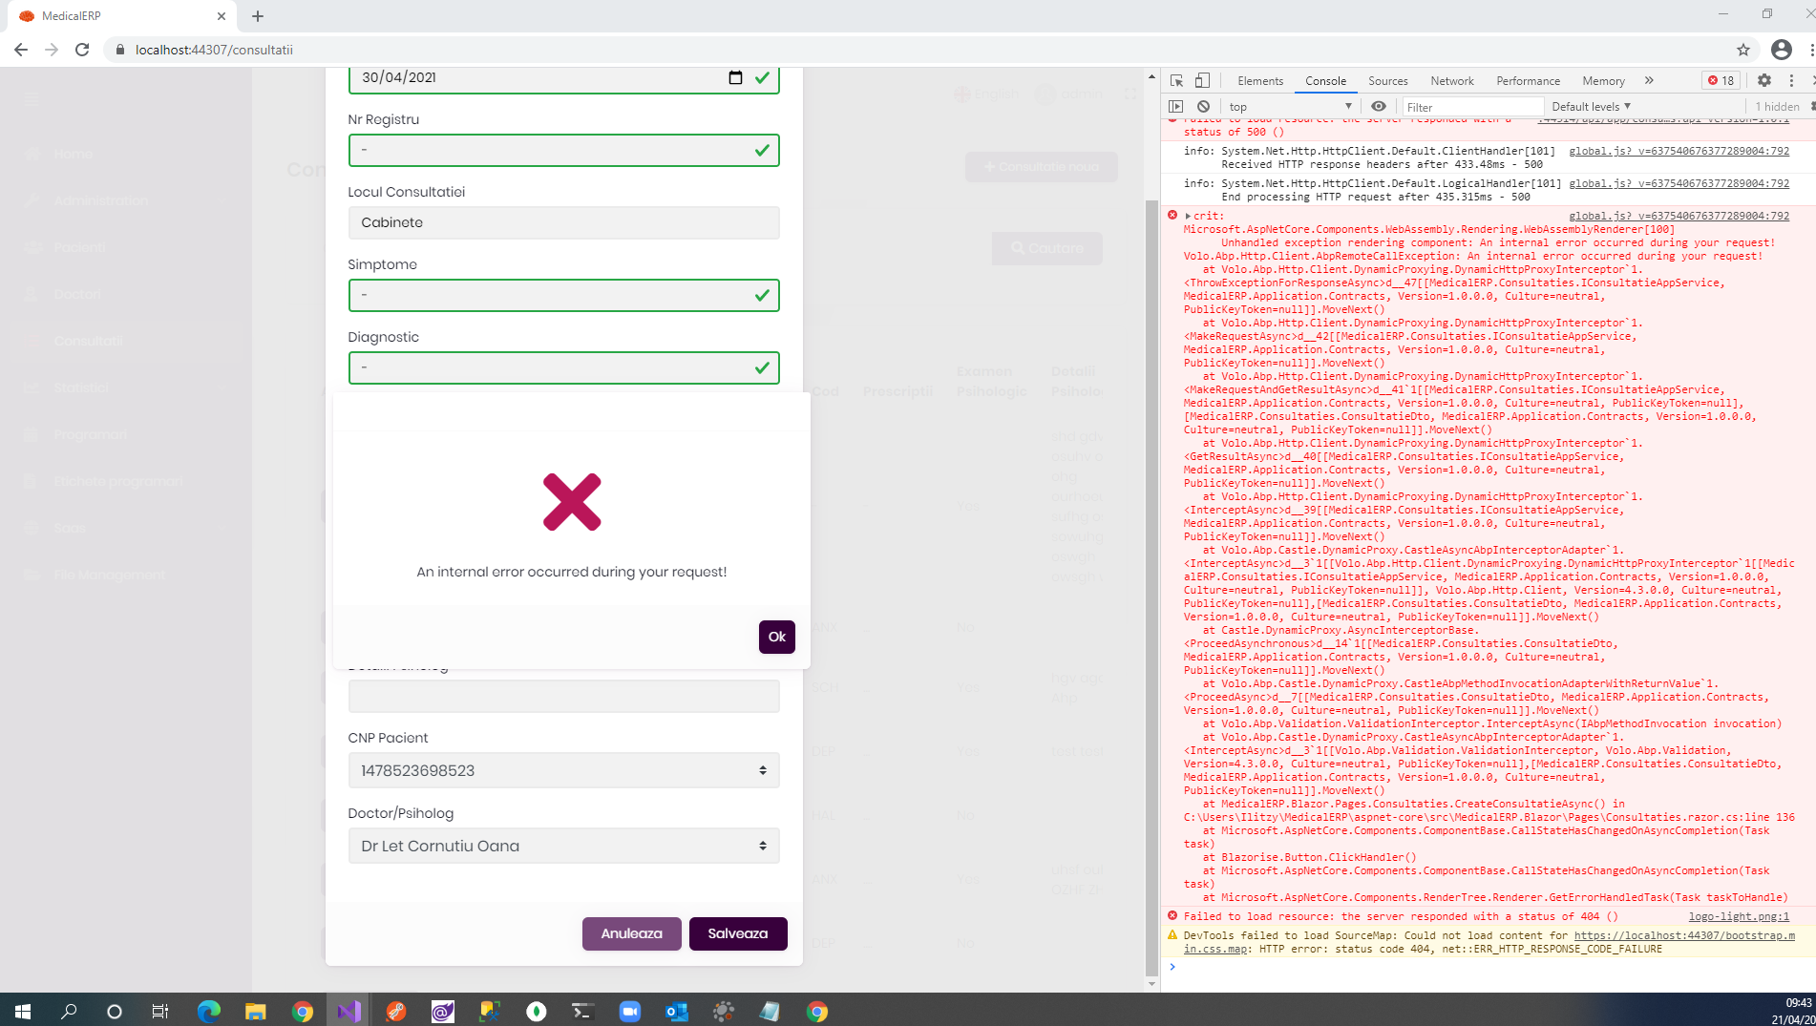The image size is (1816, 1026).
Task: Expand the Default levels dropdown
Action: [1590, 107]
